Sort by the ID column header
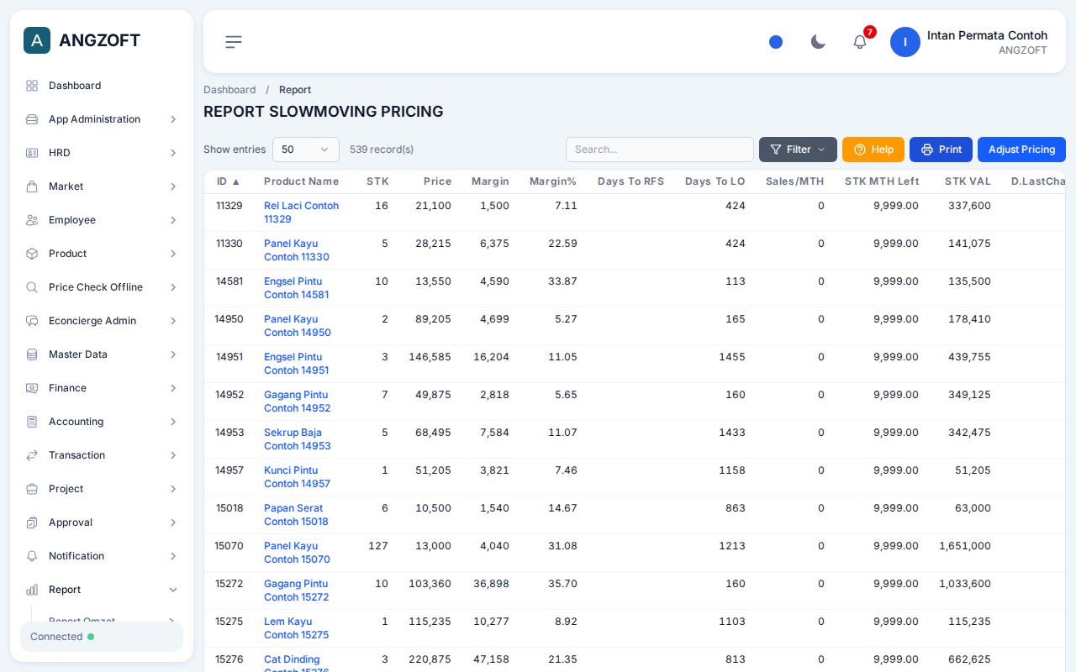The height and width of the screenshot is (672, 1076). point(229,181)
